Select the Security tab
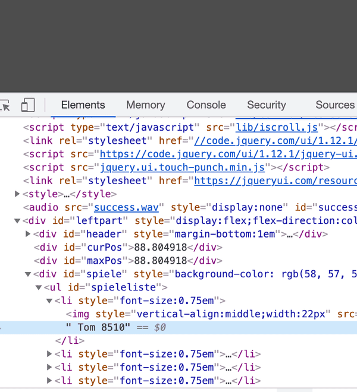 coord(266,105)
